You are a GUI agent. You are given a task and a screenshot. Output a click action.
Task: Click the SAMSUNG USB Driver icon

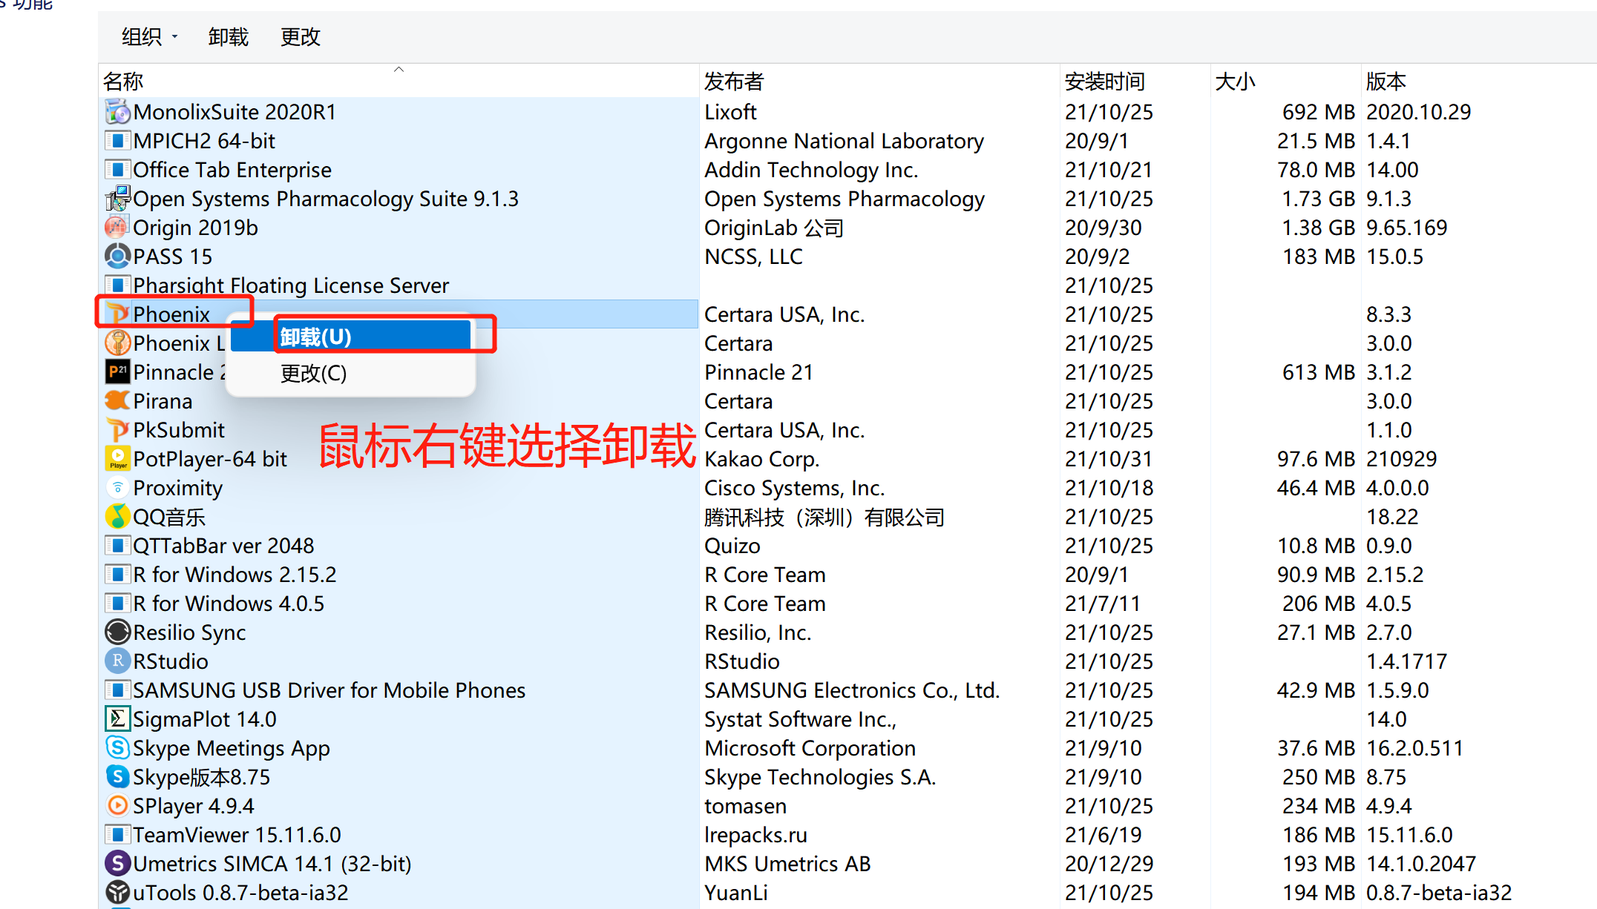[x=117, y=690]
